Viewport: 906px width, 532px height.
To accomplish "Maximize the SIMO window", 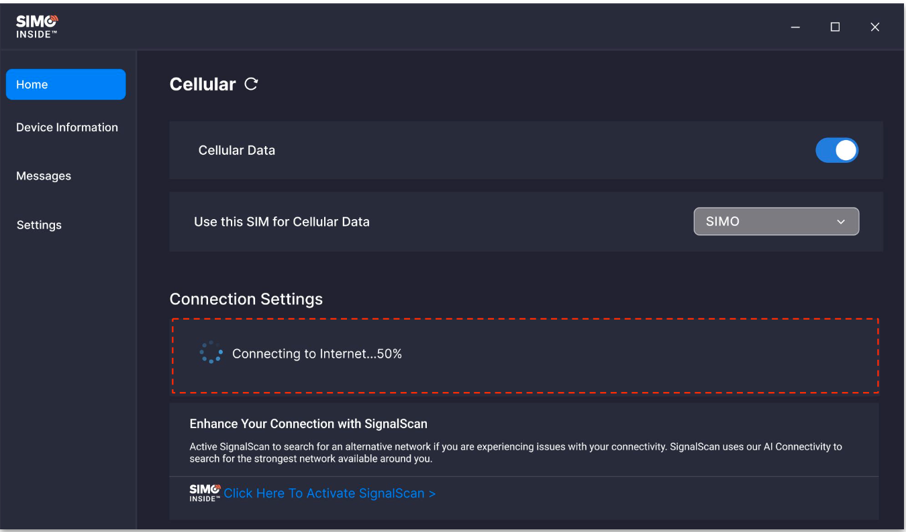I will coord(835,27).
